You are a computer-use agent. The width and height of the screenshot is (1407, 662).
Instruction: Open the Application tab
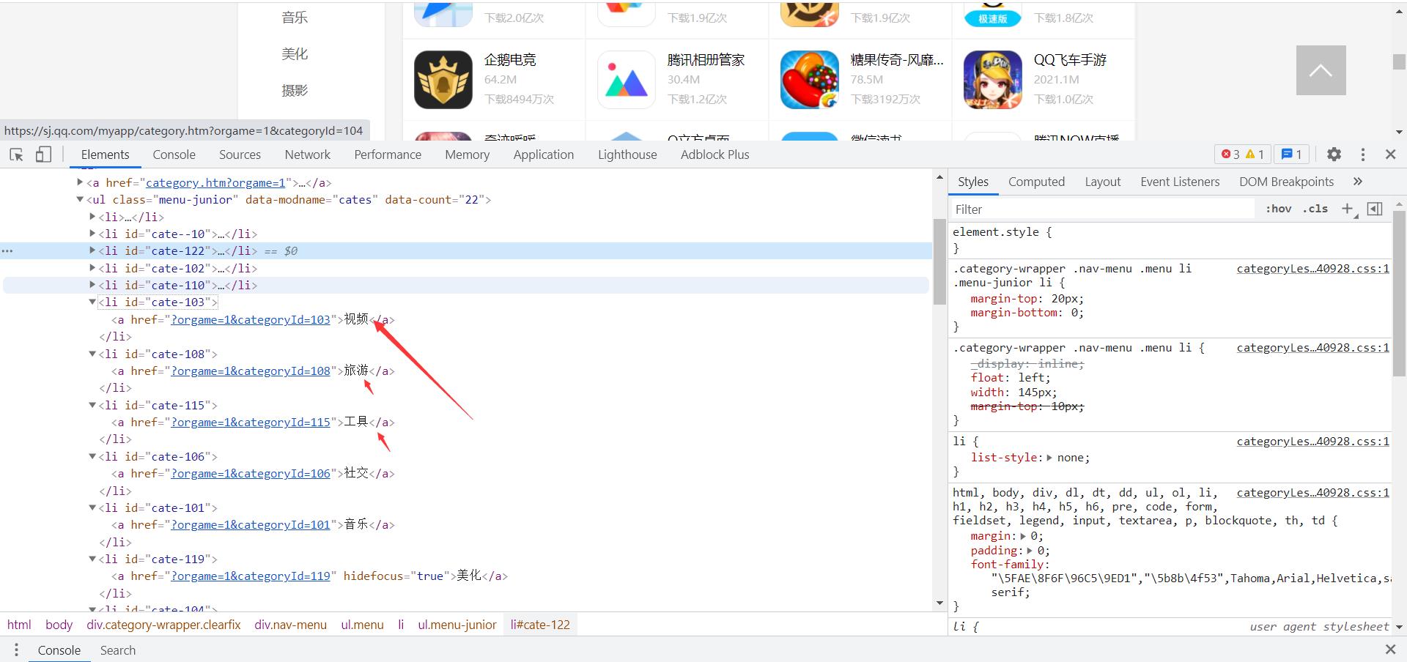544,155
